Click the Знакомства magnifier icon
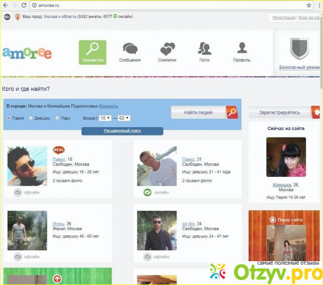Viewport: 323px width, 285px height. 92,50
